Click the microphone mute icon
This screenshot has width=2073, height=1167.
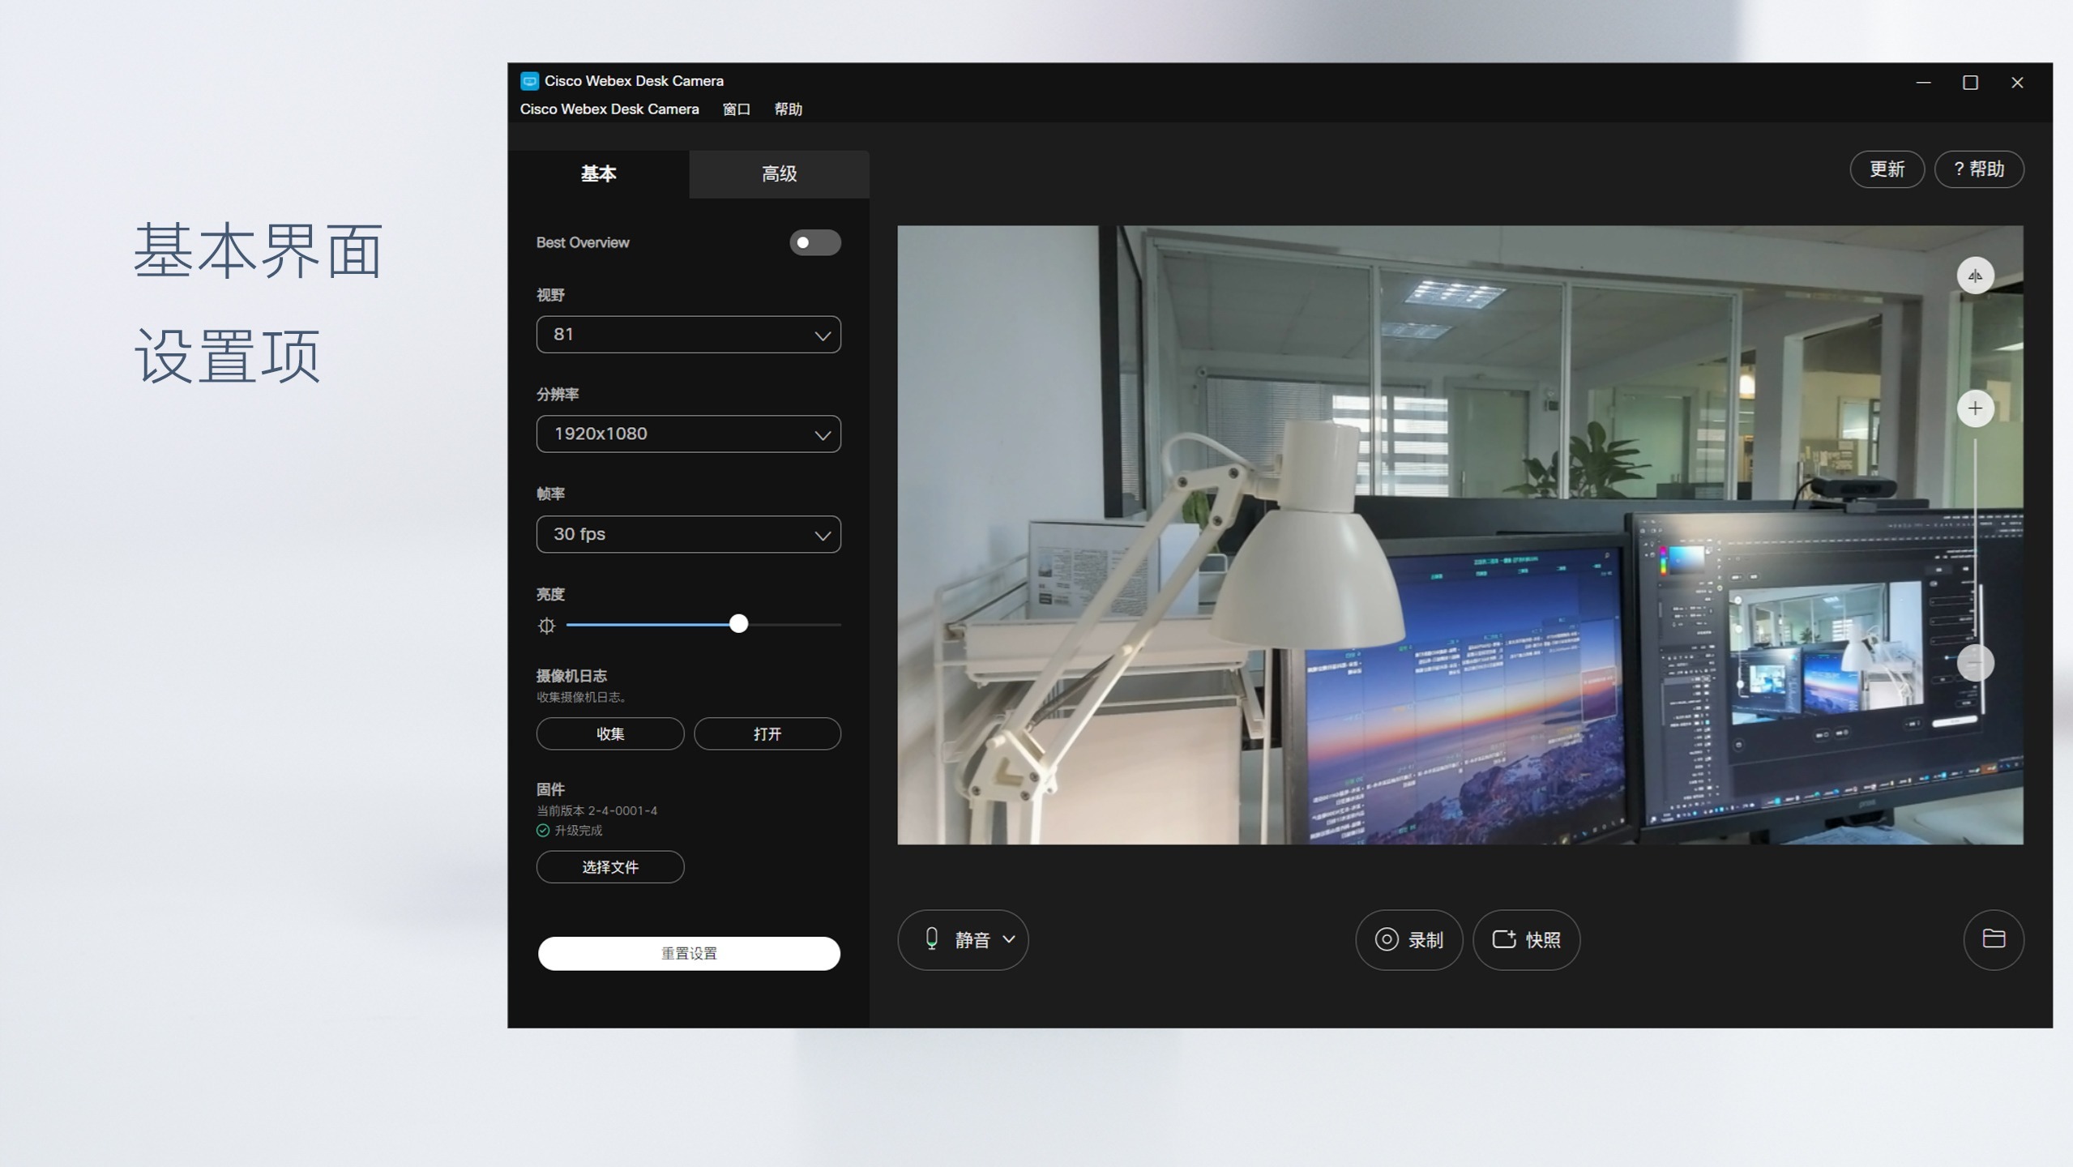[932, 938]
